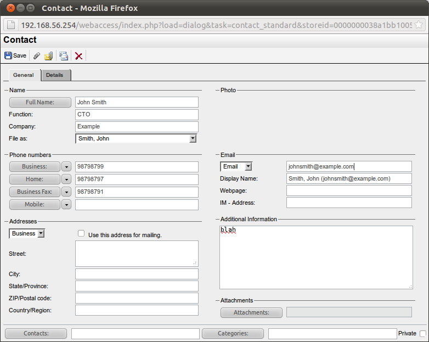The height and width of the screenshot is (342, 429).
Task: Click the page icon in the address bar
Action: point(11,25)
